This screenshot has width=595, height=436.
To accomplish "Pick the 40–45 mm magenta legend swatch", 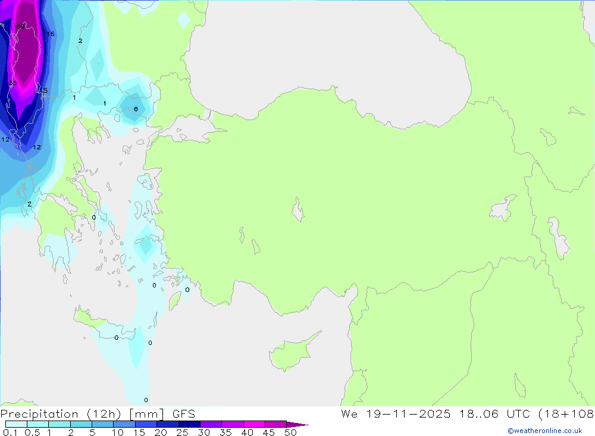I will 254,424.
